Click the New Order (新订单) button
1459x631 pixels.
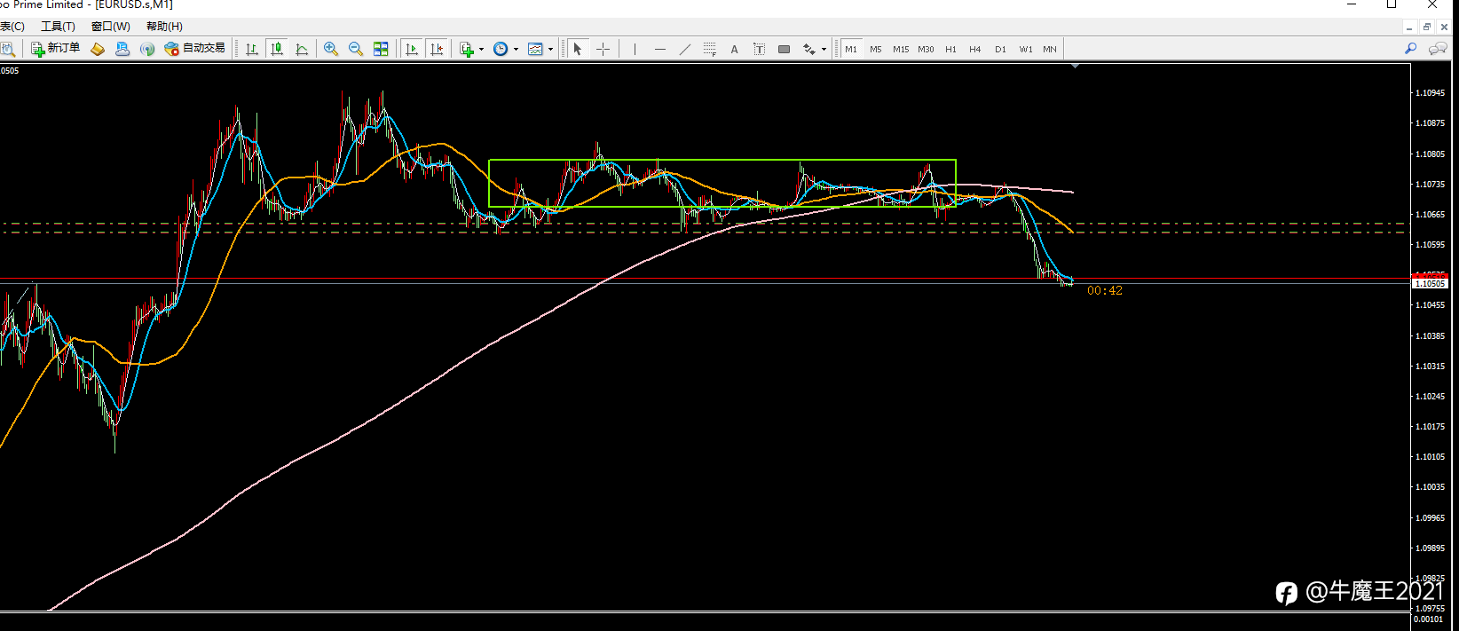[55, 49]
